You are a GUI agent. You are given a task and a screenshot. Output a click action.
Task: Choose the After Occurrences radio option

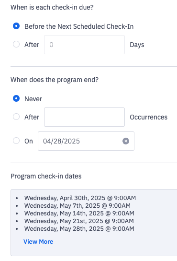(16, 117)
